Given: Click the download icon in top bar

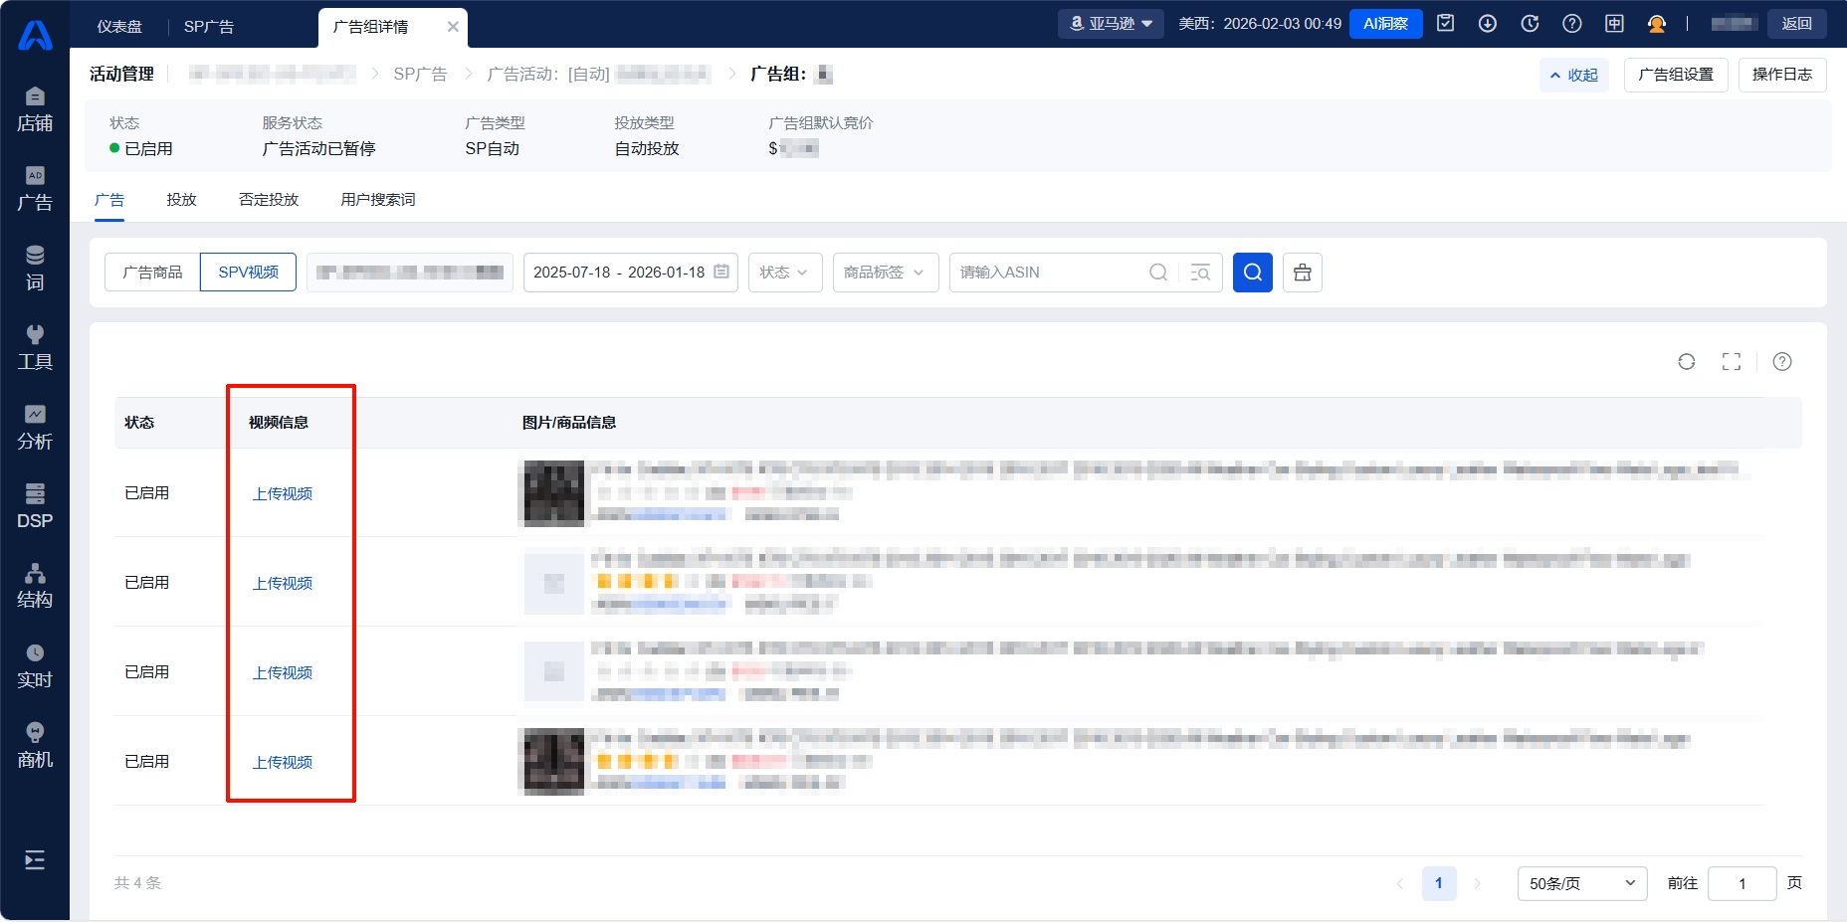Looking at the screenshot, I should coord(1487,24).
